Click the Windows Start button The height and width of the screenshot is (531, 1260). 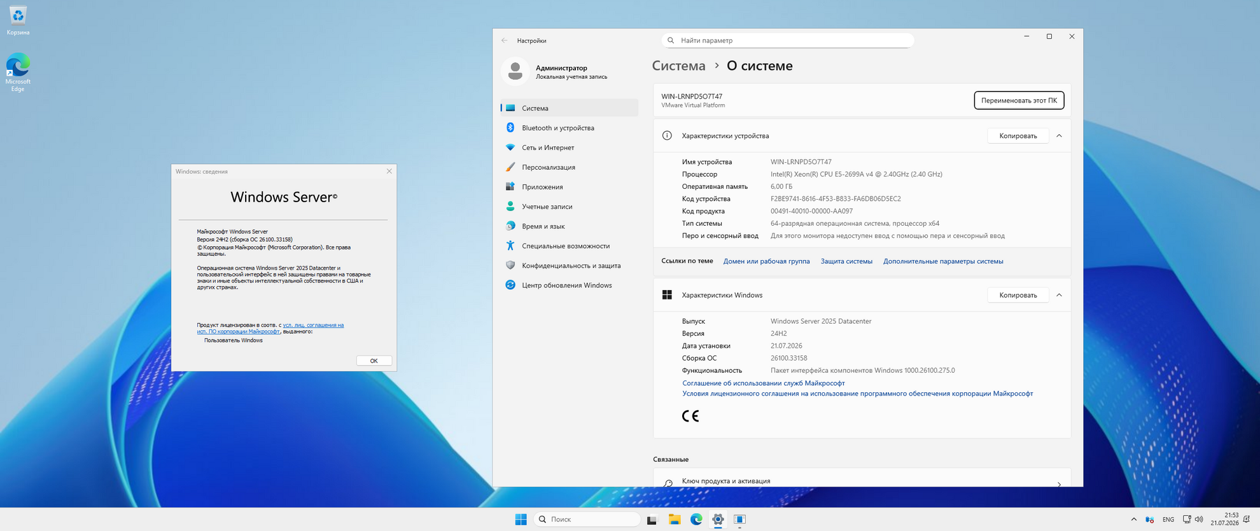tap(521, 520)
